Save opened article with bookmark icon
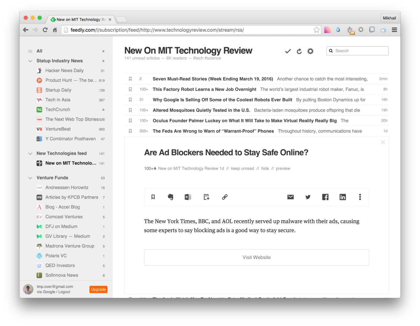Viewport: 420px width, 326px height. click(x=153, y=197)
